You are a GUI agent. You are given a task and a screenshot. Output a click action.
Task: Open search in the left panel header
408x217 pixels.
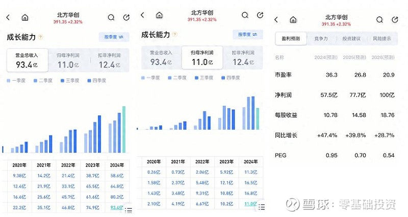coord(111,17)
